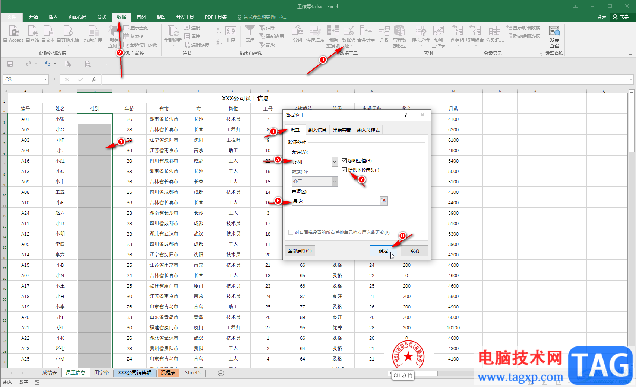Open Data Validation icon

(348, 31)
